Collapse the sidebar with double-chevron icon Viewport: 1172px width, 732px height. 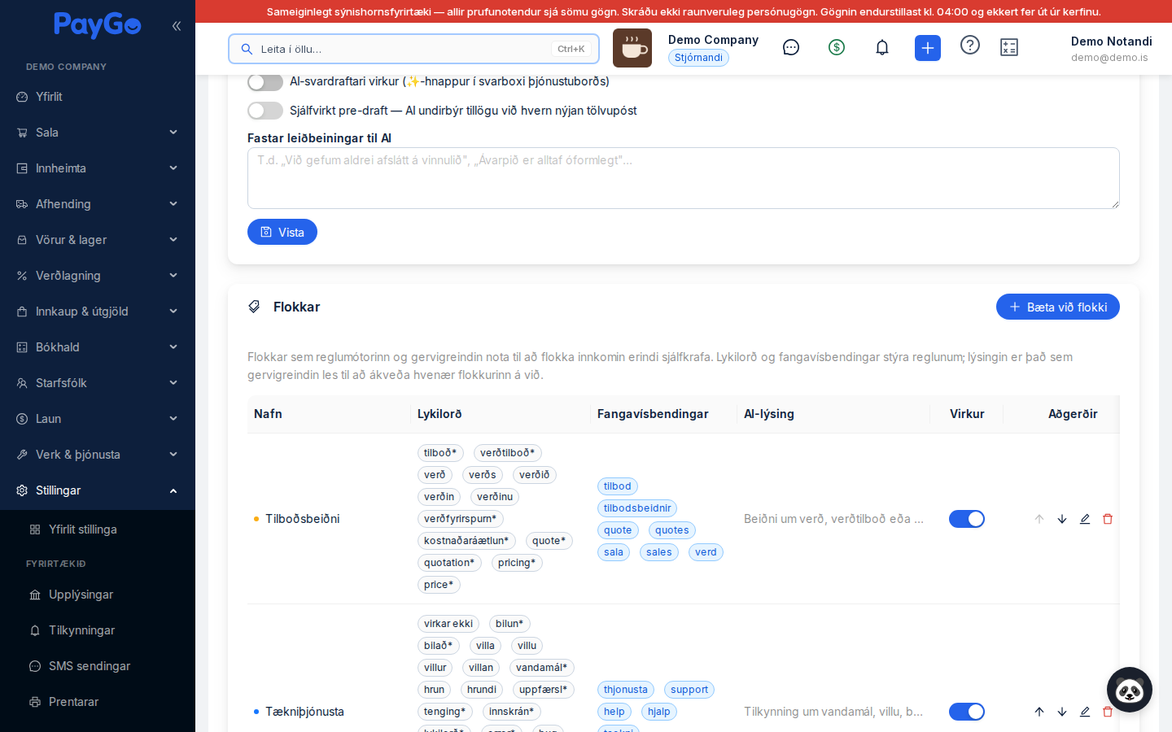(x=177, y=26)
